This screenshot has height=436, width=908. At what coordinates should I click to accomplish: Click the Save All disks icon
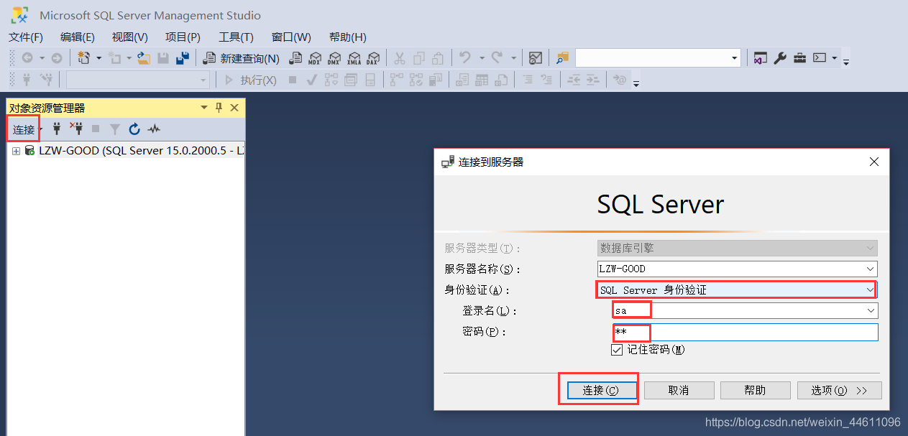pyautogui.click(x=183, y=58)
